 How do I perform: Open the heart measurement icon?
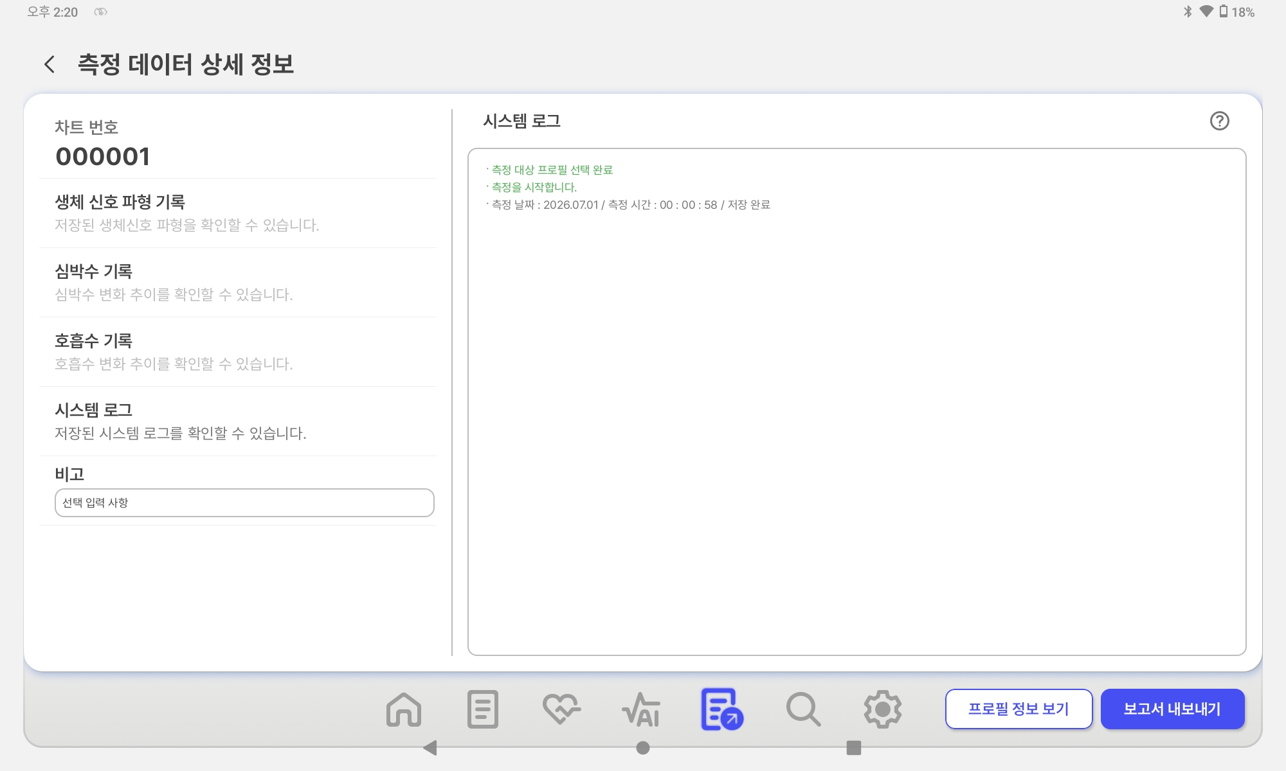[561, 709]
